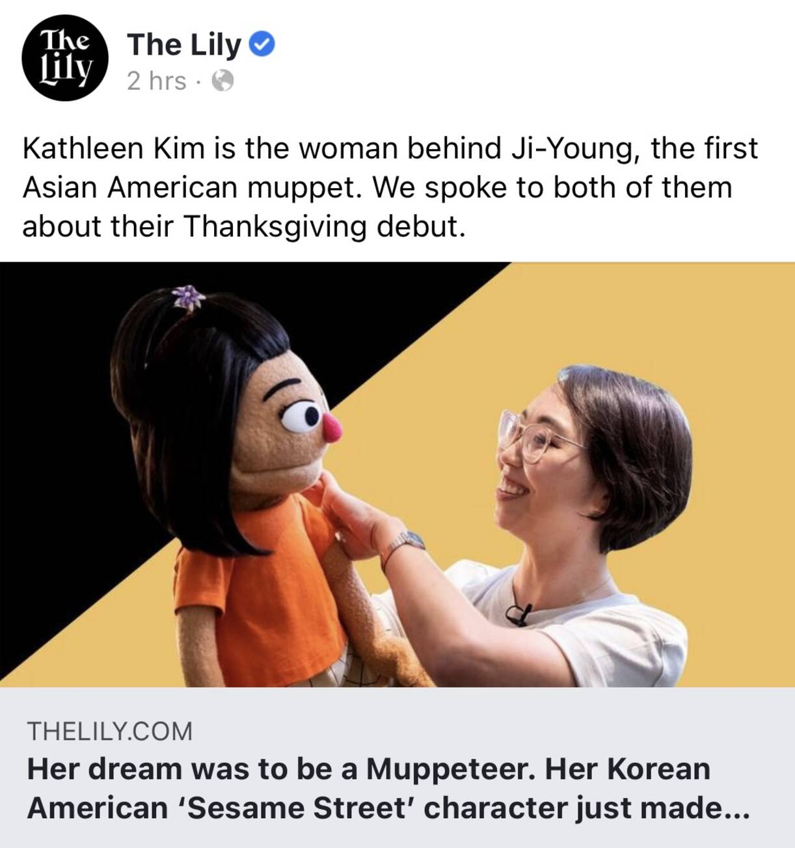Click the post caption about Kathleen Kim

coord(390,187)
